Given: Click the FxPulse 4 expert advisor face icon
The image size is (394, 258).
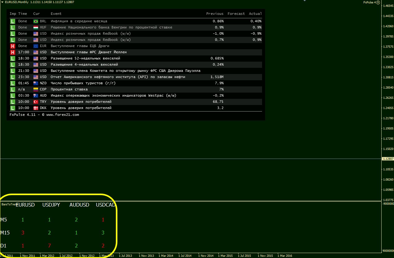Looking at the screenshot, I should 378,2.
